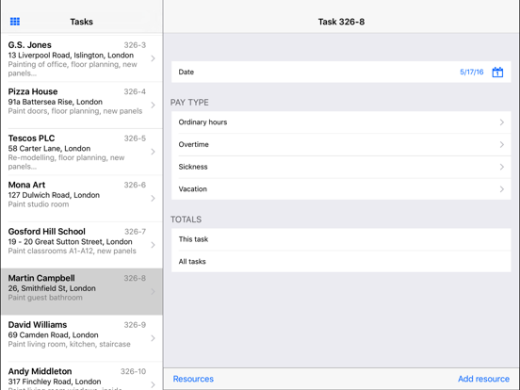520x390 pixels.
Task: Click address 69 Camden Road, London
Action: (53, 335)
